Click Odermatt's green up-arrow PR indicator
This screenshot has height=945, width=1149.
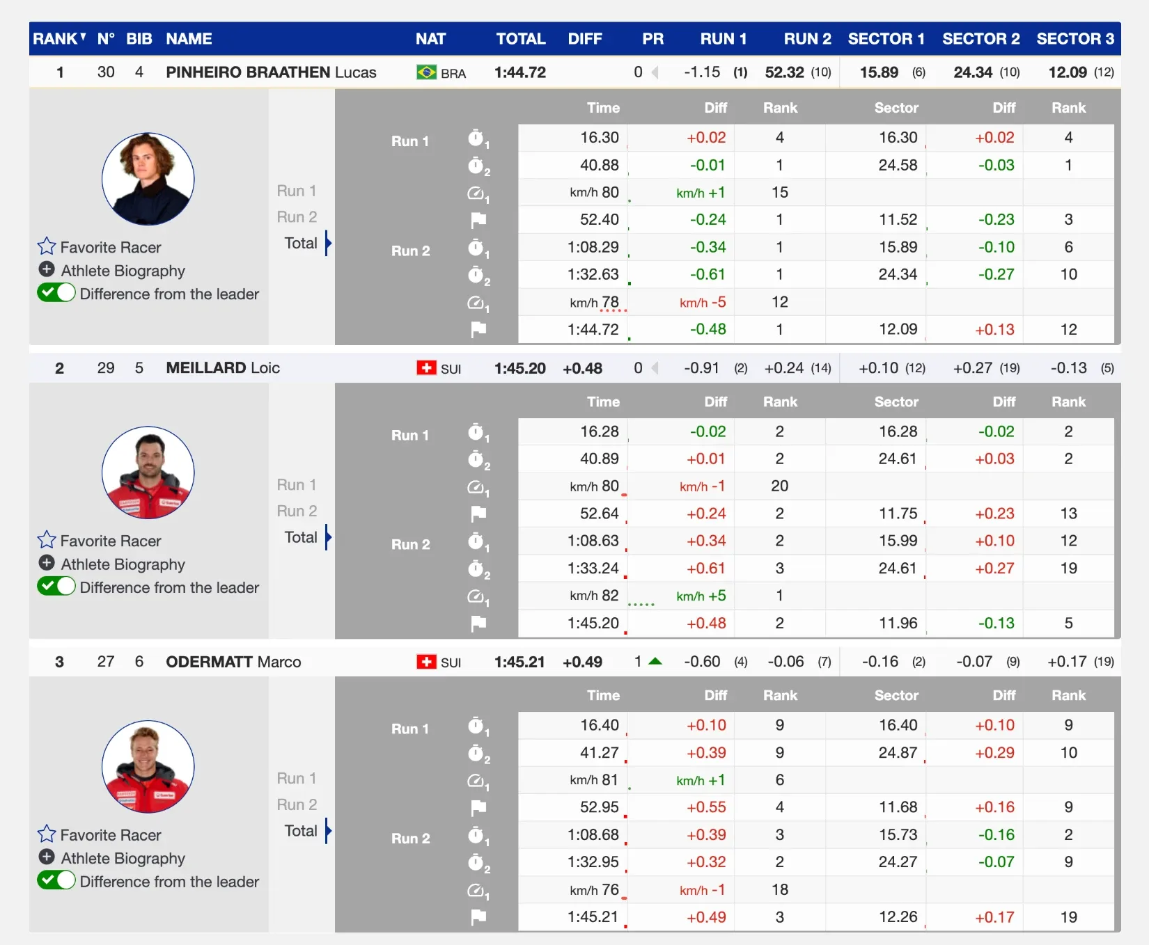(655, 661)
